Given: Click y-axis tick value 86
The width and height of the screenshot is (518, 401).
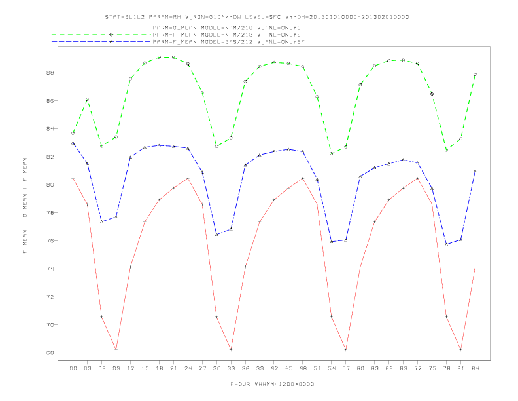Looking at the screenshot, I should [50, 101].
